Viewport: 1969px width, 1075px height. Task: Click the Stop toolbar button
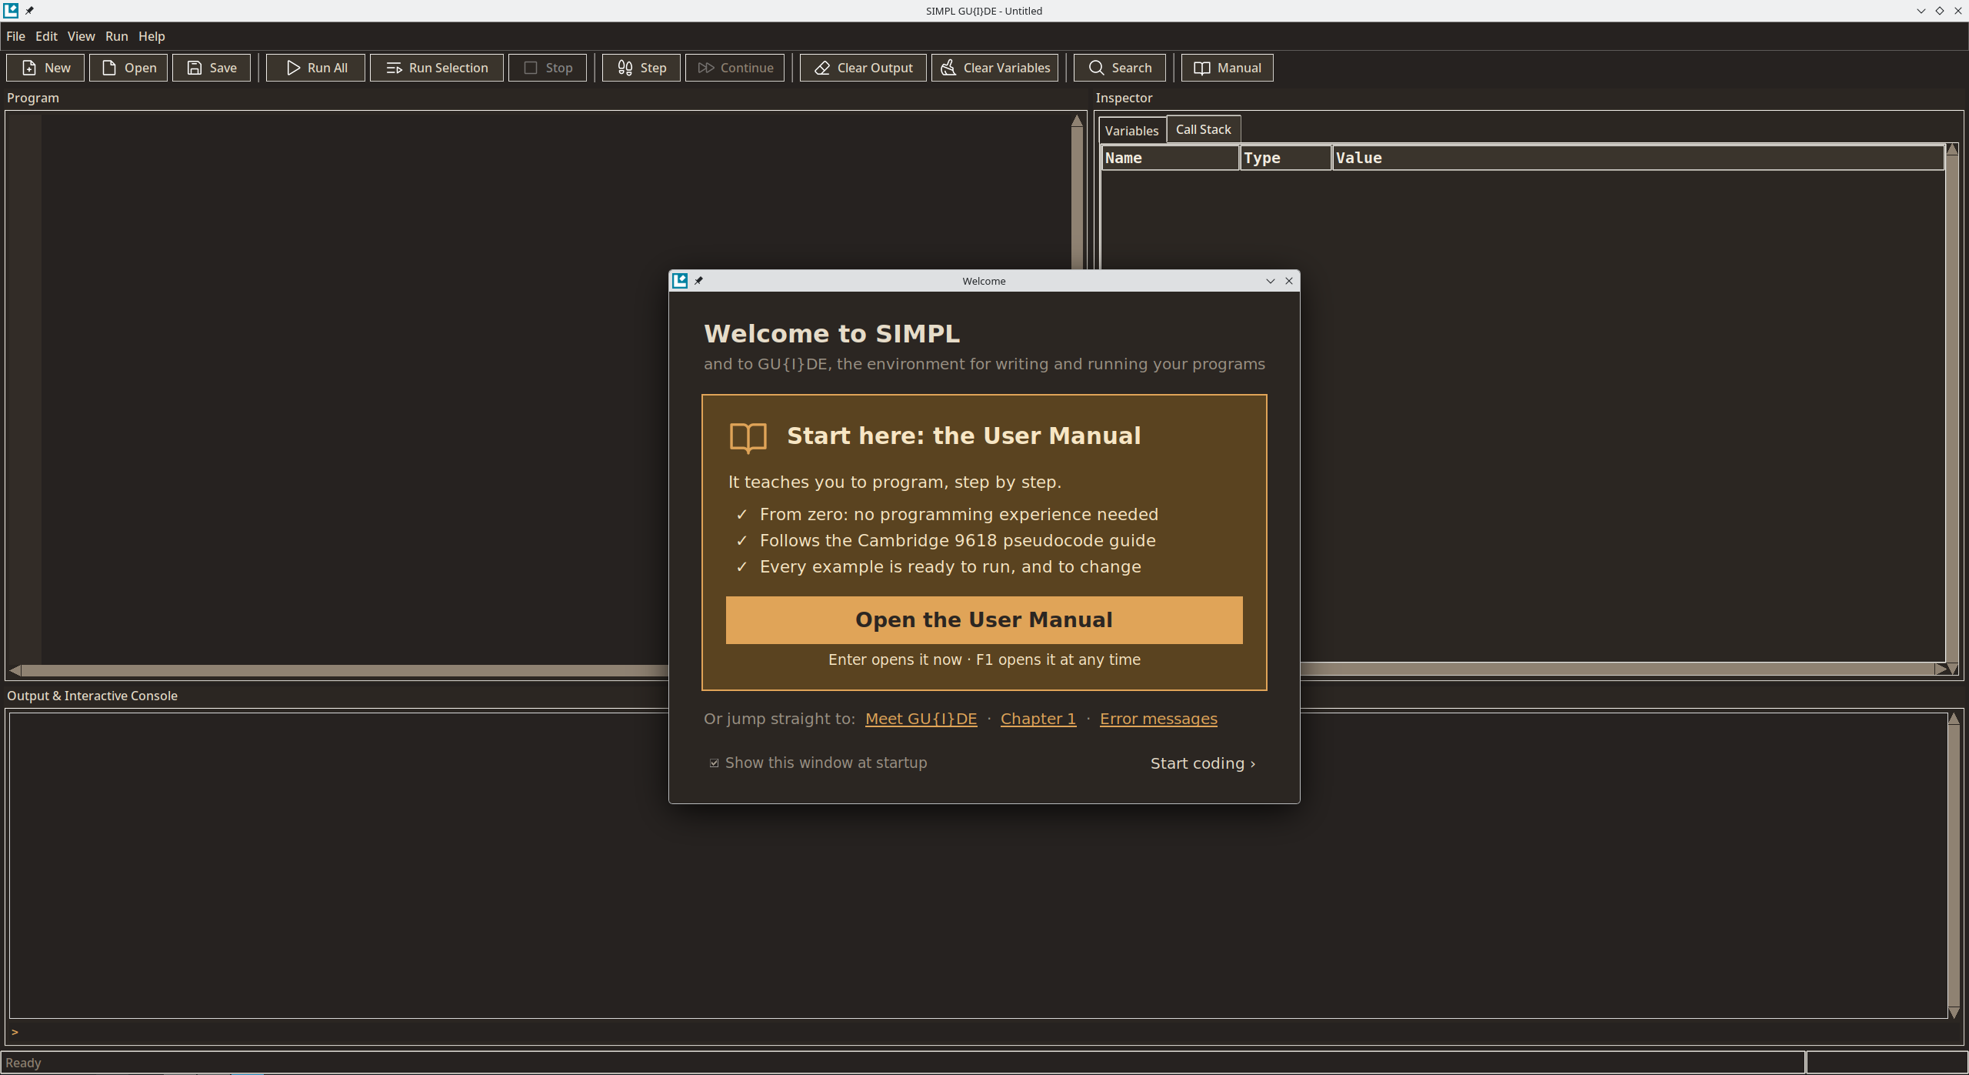548,68
